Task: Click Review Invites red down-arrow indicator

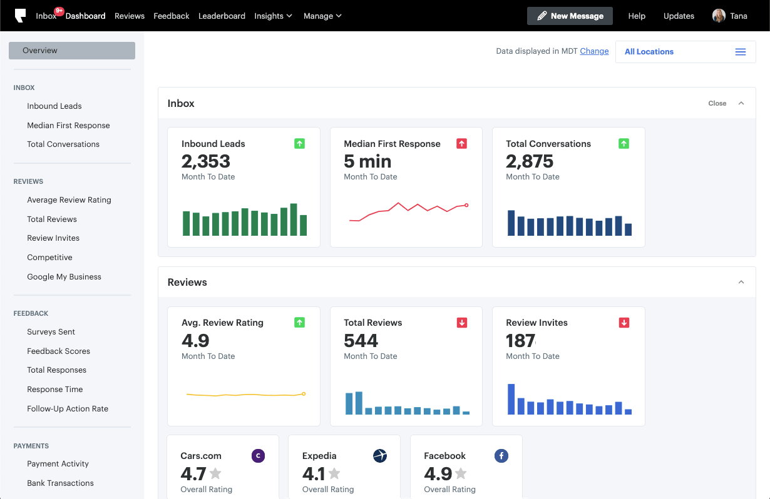Action: [624, 323]
